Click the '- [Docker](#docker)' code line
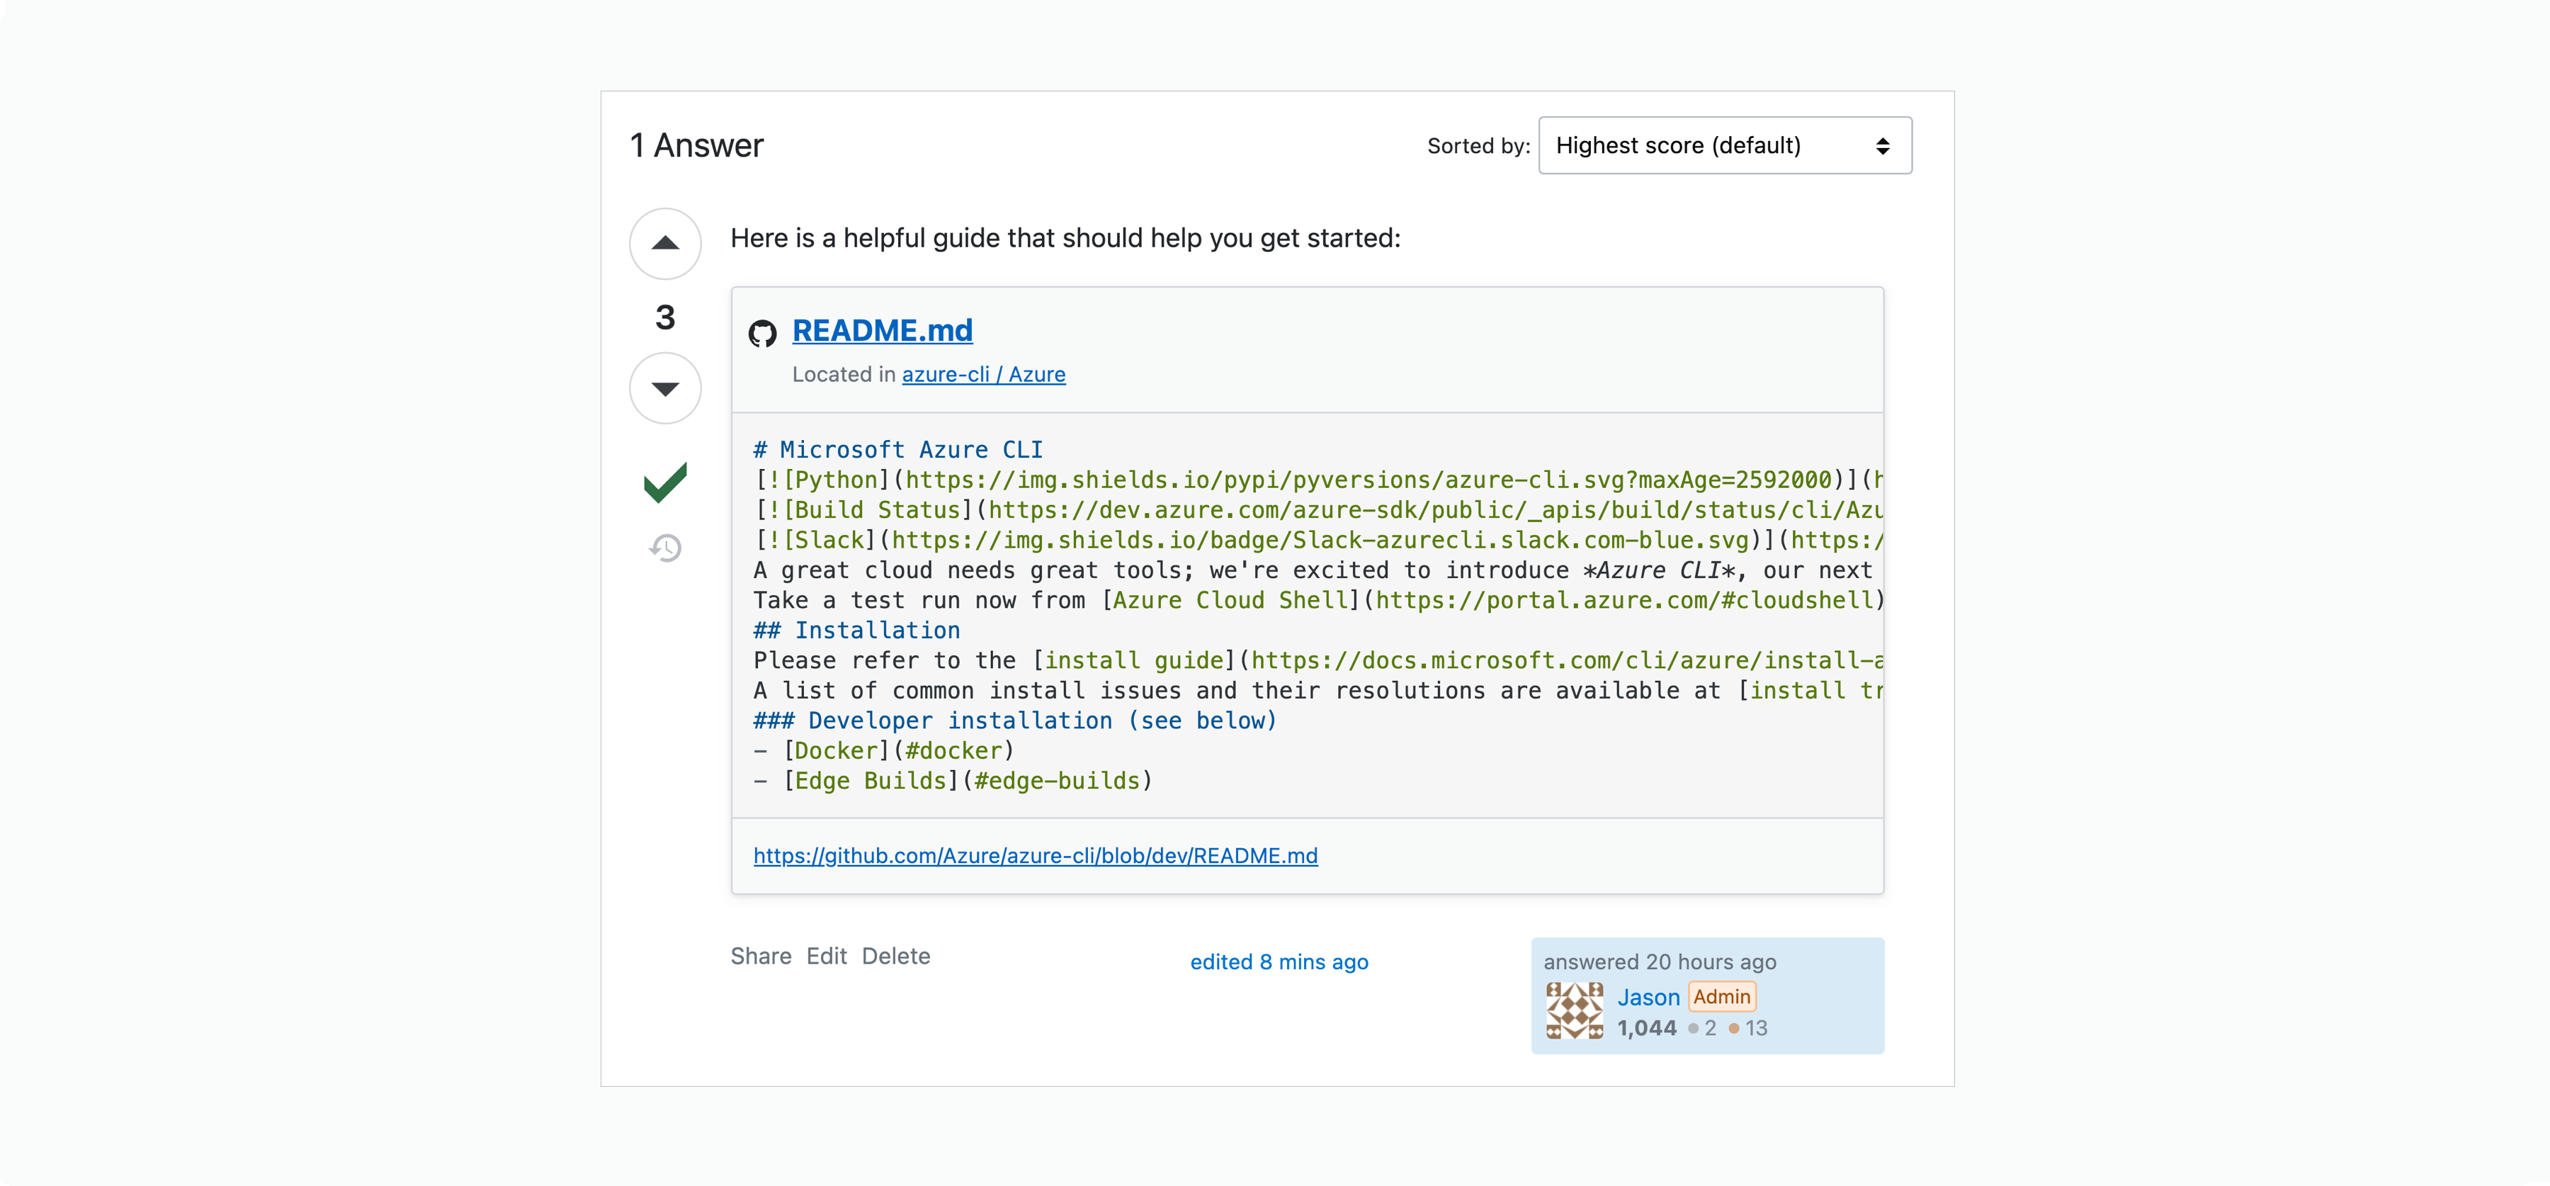This screenshot has width=2550, height=1186. tap(884, 750)
